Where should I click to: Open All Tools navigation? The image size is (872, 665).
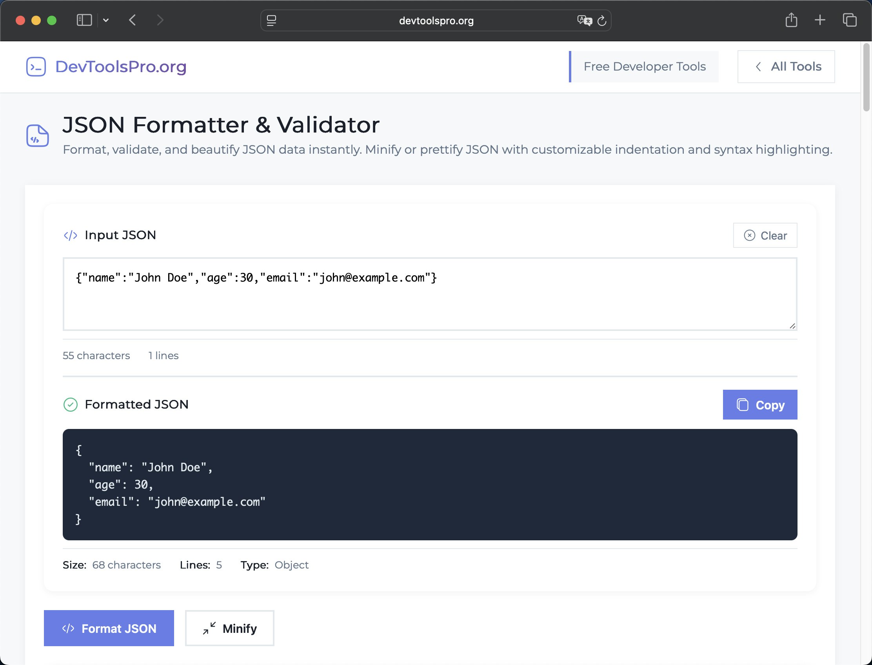[x=786, y=66]
